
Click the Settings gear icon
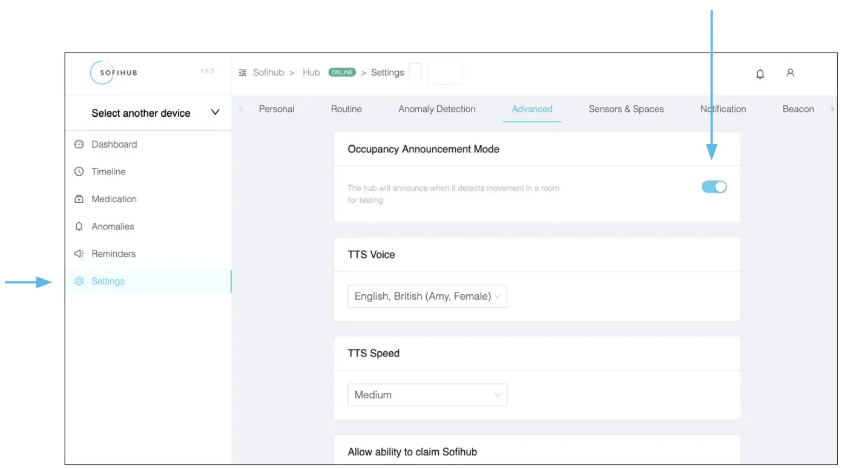click(79, 281)
